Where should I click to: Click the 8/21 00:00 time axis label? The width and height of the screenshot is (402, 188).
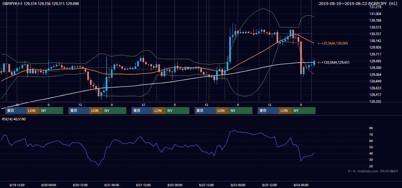112,185
